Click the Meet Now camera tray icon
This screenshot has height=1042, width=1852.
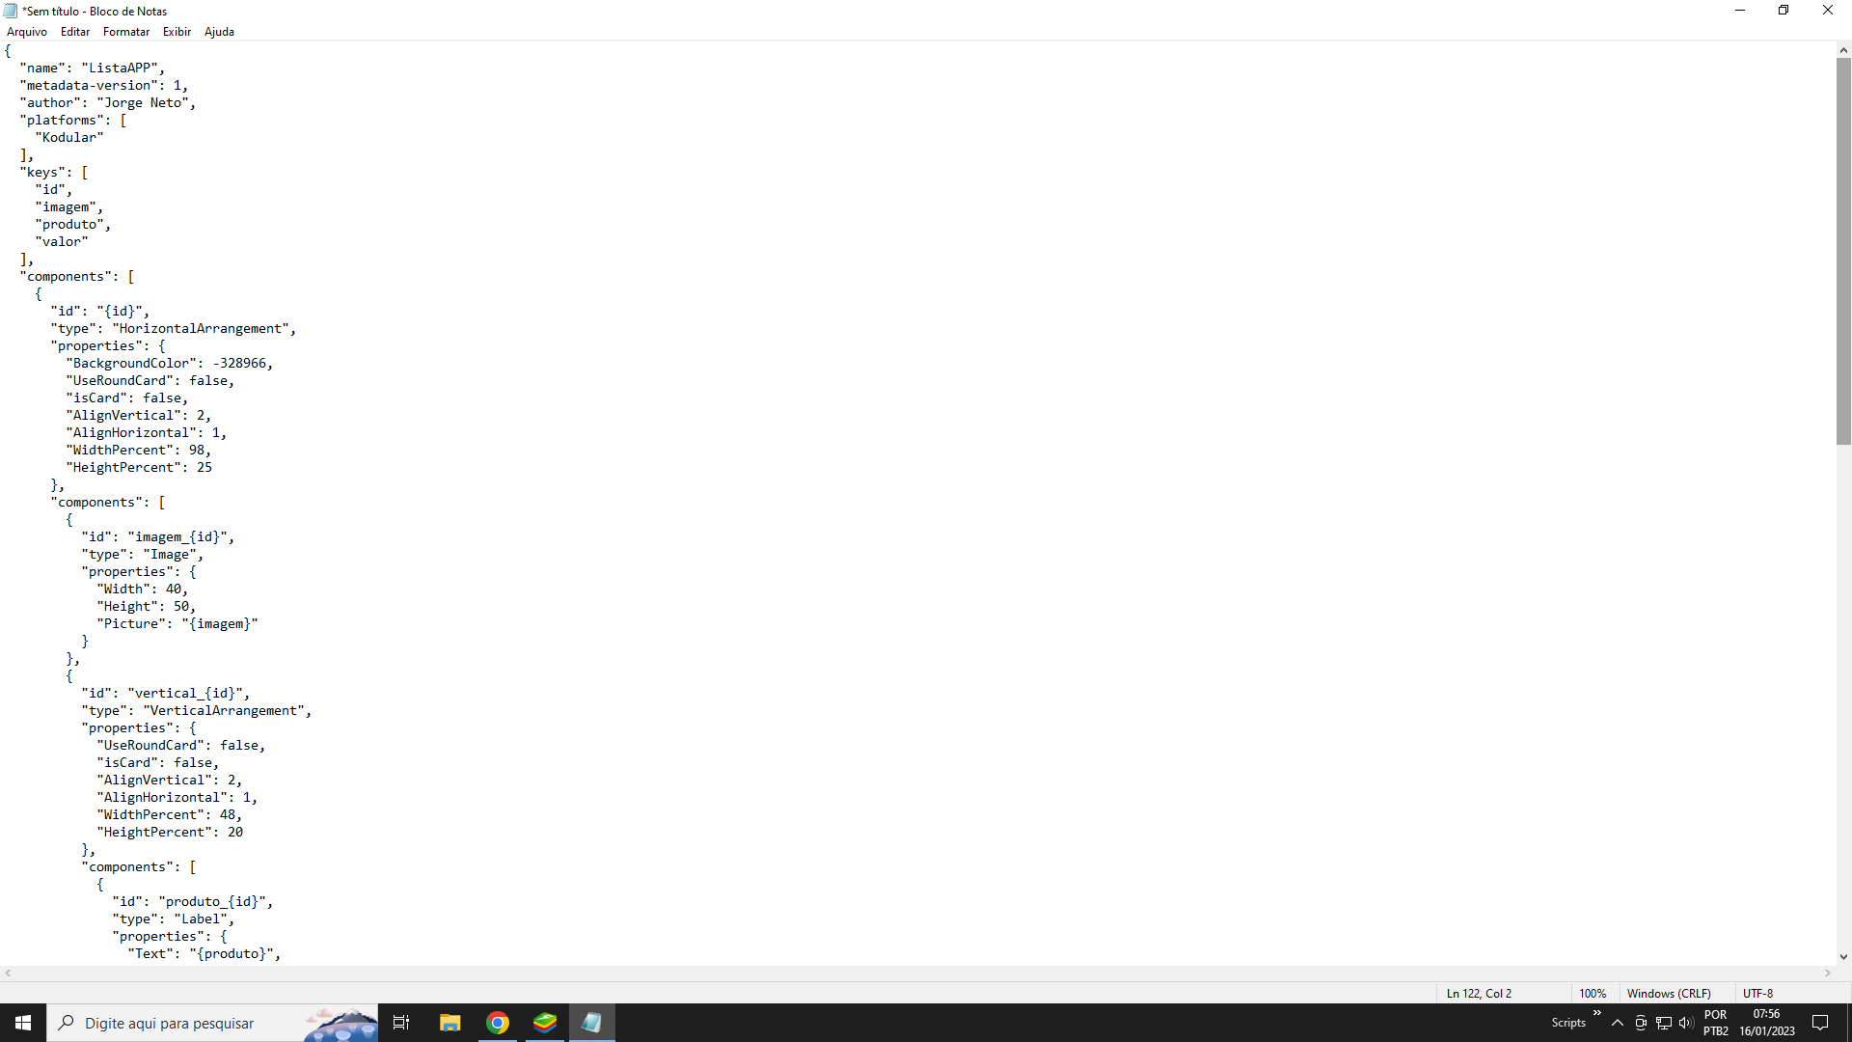coord(1641,1023)
